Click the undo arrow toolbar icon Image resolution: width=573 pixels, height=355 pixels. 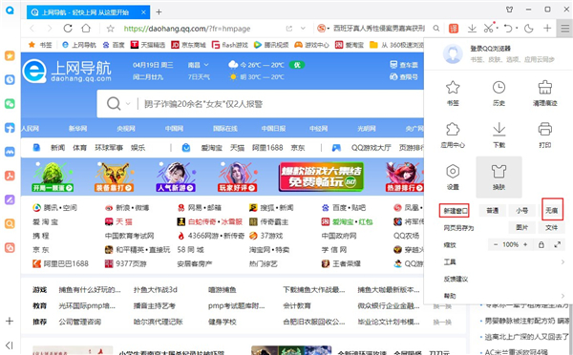tap(508, 28)
